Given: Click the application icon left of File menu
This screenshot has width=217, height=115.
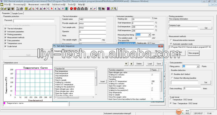Looking at the screenshot, I should click(x=2, y=4).
